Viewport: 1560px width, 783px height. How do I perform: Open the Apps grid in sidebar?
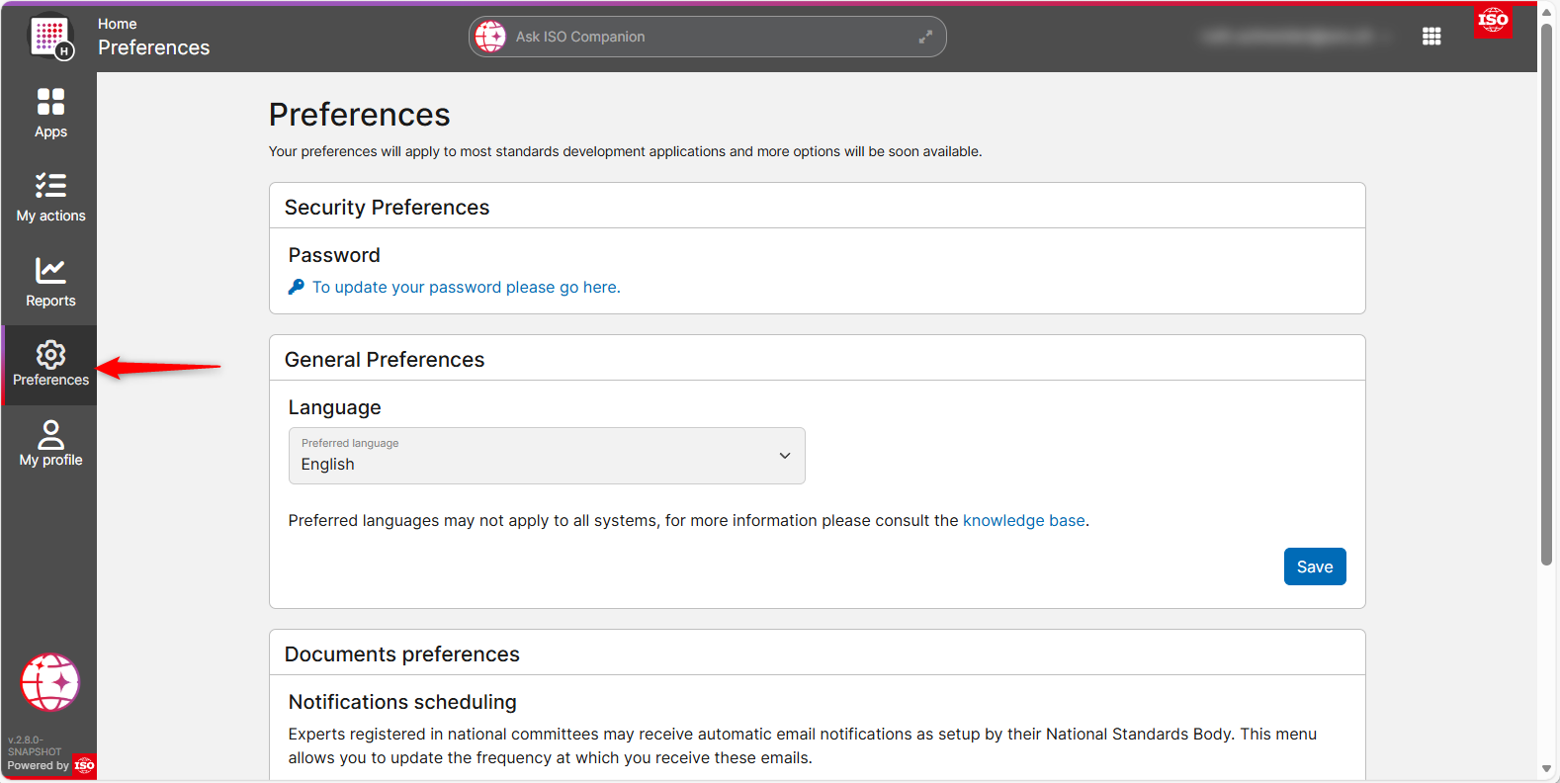point(50,113)
